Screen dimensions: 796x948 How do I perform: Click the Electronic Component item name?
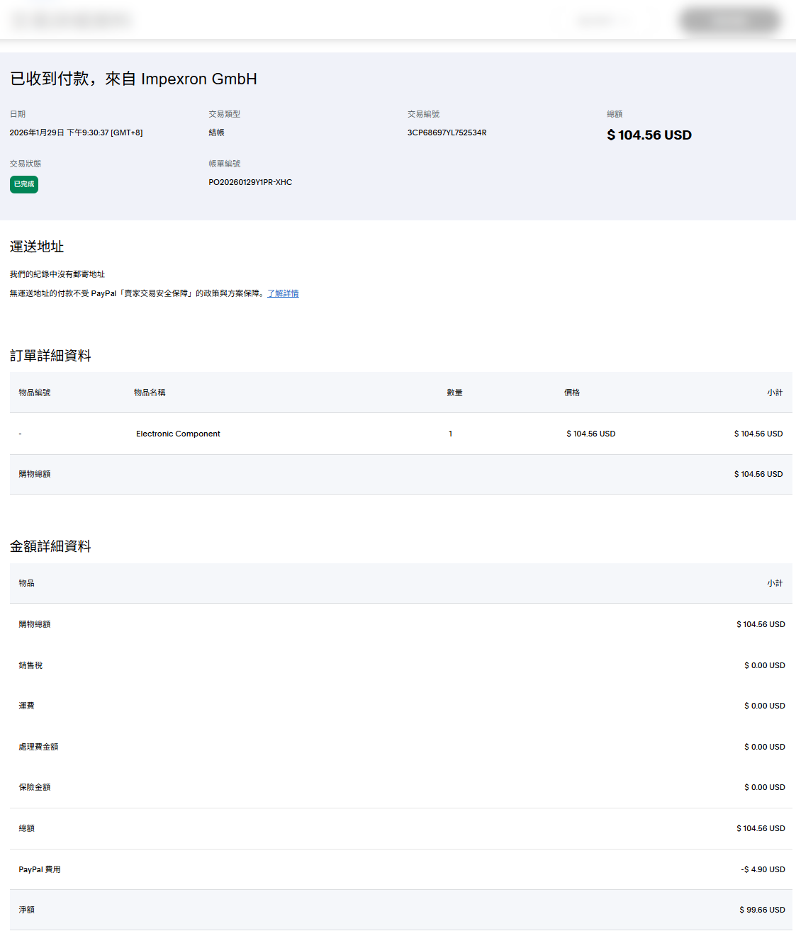coord(178,434)
